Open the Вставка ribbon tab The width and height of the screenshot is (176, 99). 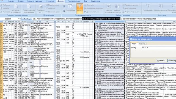(x=21, y=1)
